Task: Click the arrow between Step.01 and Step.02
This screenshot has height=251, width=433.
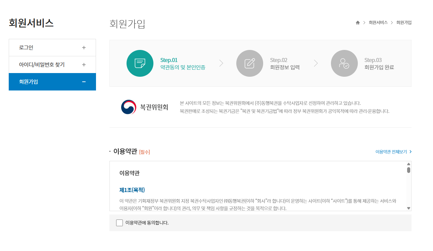Action: point(221,63)
